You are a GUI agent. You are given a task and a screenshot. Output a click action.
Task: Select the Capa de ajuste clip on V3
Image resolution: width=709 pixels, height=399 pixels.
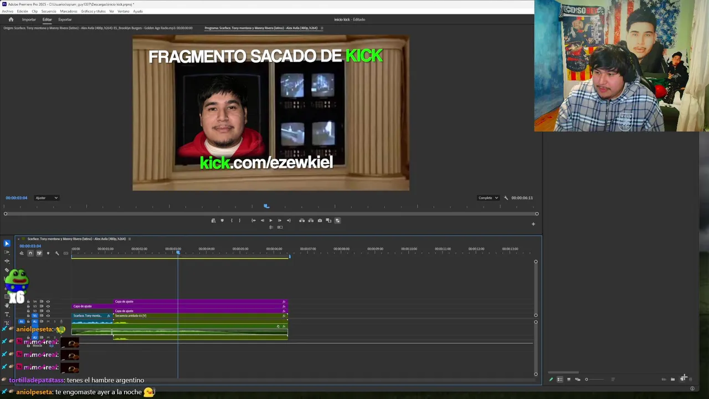tap(179, 306)
